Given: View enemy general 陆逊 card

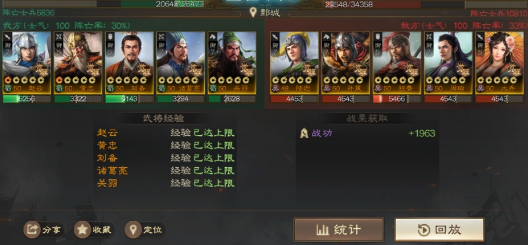Looking at the screenshot, I should 294,62.
